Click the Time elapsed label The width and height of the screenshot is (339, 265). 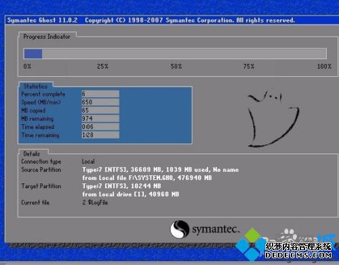click(x=38, y=127)
